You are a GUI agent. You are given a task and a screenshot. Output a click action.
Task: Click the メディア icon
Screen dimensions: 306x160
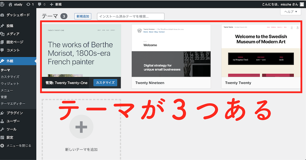(2, 34)
